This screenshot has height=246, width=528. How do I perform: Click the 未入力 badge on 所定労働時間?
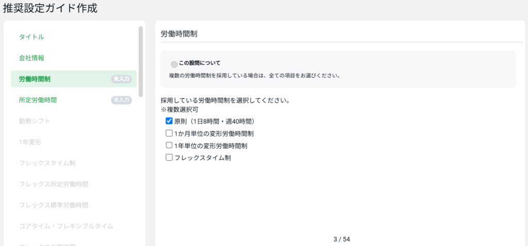(x=122, y=100)
